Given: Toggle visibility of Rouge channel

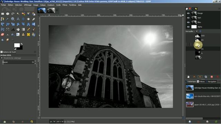Looking at the screenshot, I should 188,13.
